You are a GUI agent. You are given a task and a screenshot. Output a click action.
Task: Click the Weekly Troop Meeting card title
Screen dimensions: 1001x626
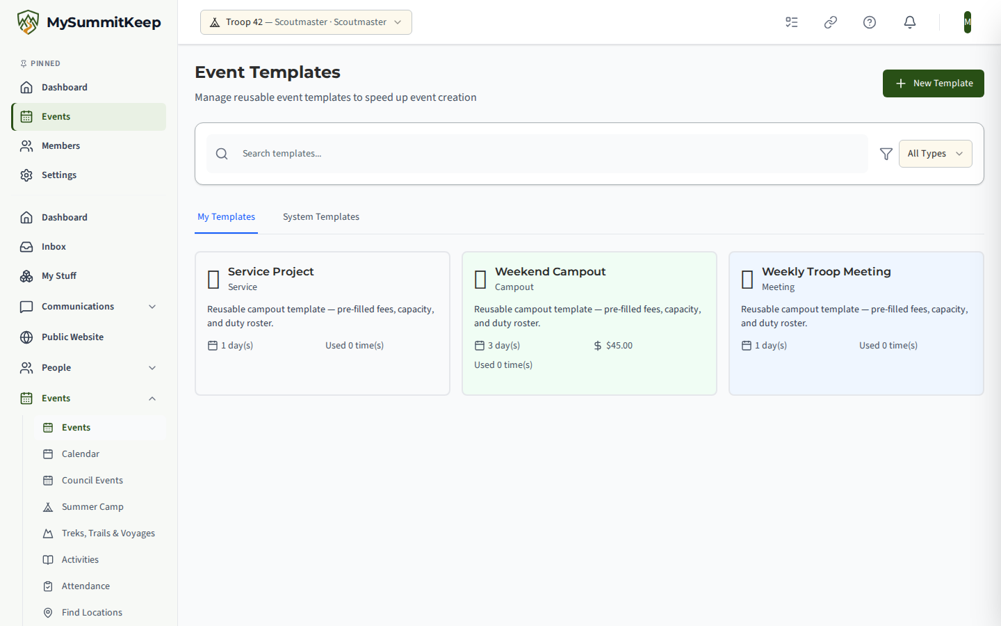[x=827, y=272]
